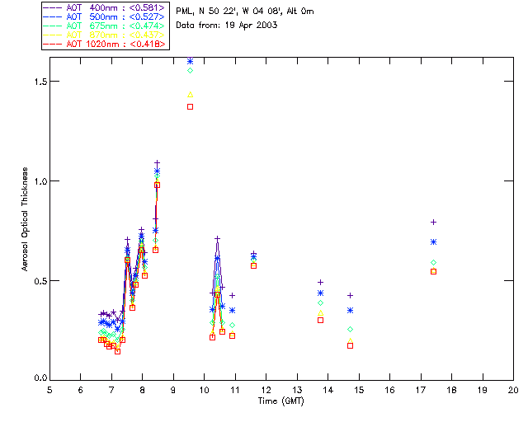Click the AOT 675nm legend entry
Viewport: 528px width, 422px height.
(x=106, y=26)
